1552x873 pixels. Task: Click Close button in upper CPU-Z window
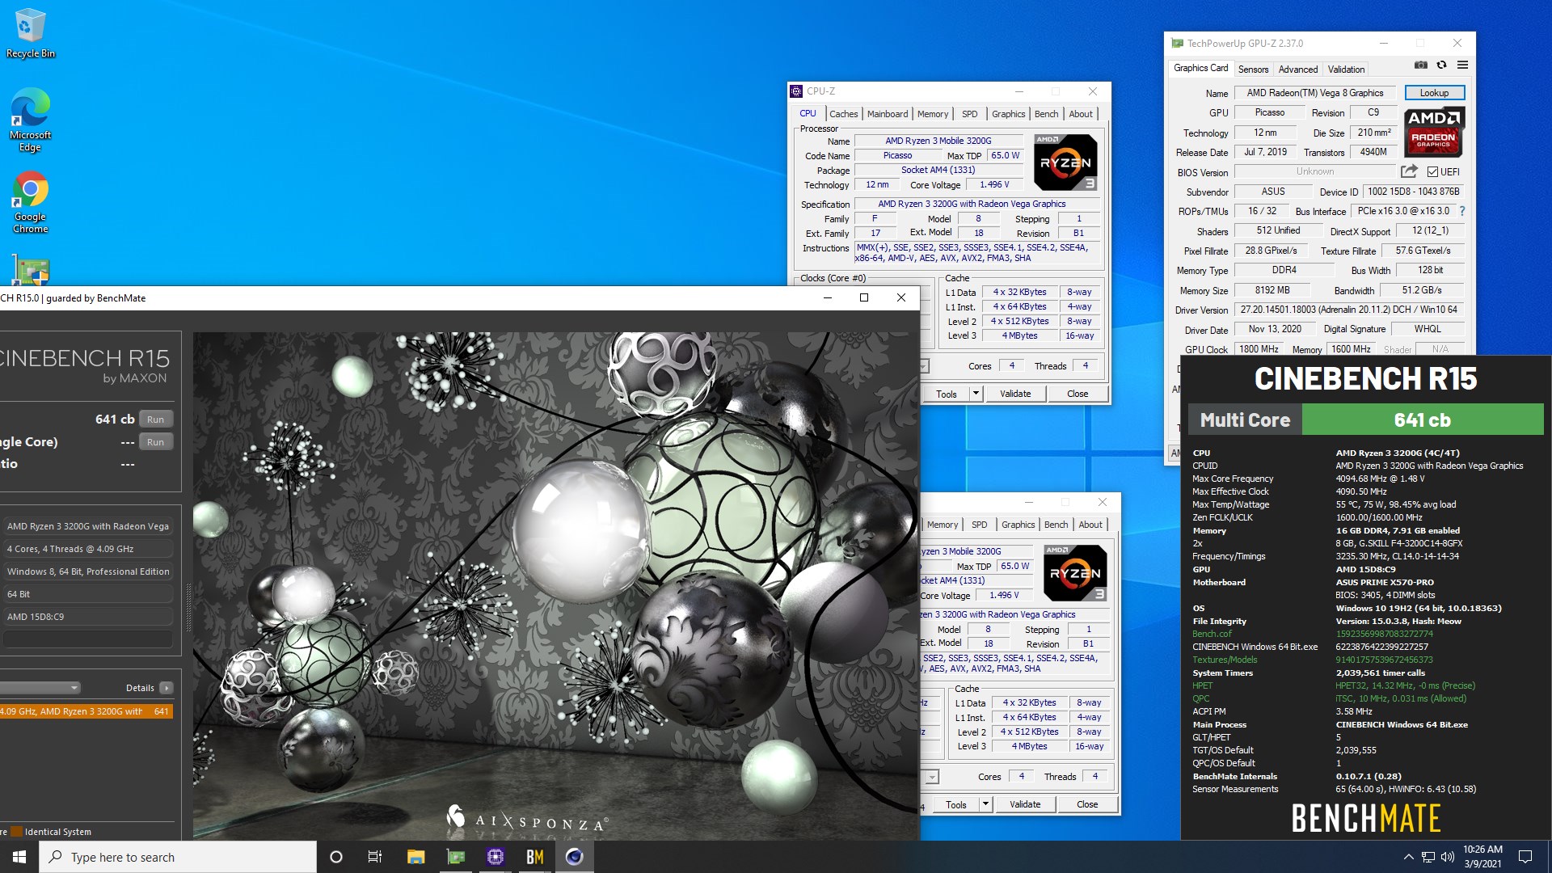1078,394
